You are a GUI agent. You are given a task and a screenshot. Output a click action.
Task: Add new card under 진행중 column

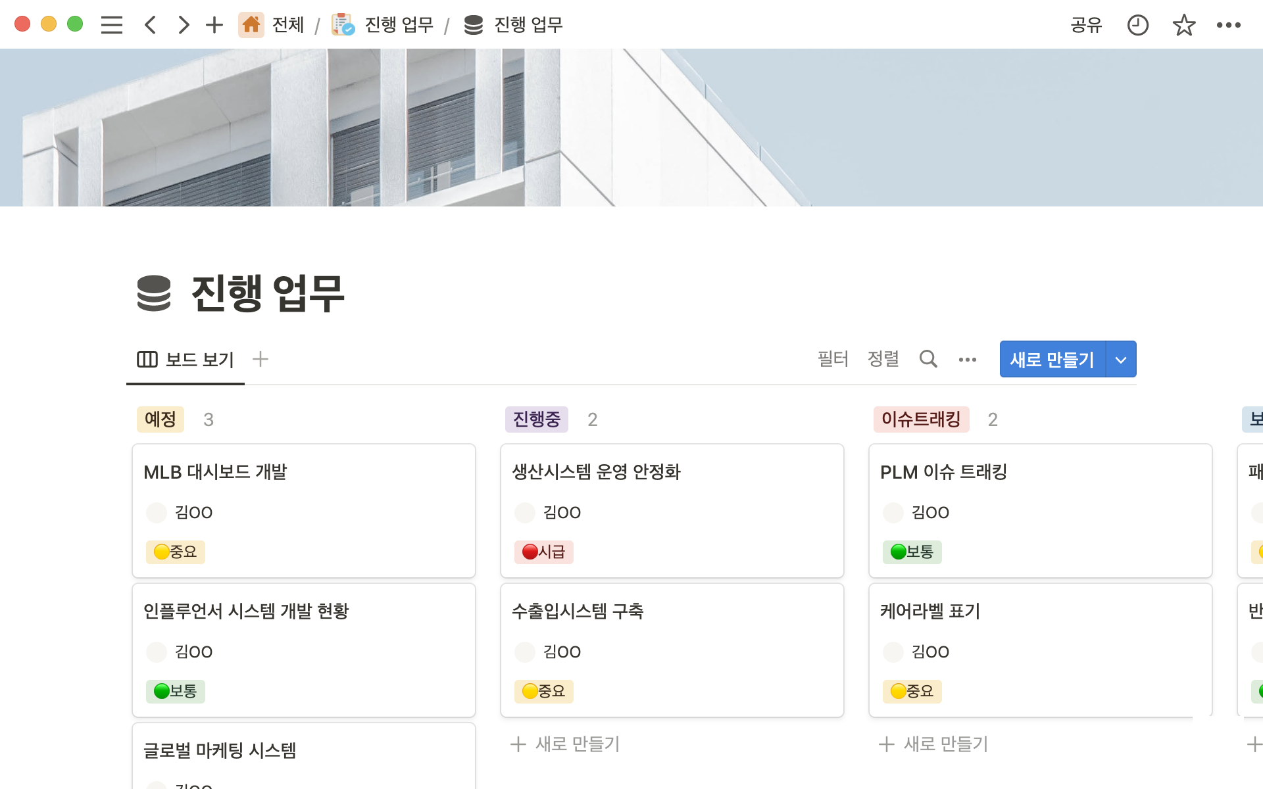tap(566, 744)
